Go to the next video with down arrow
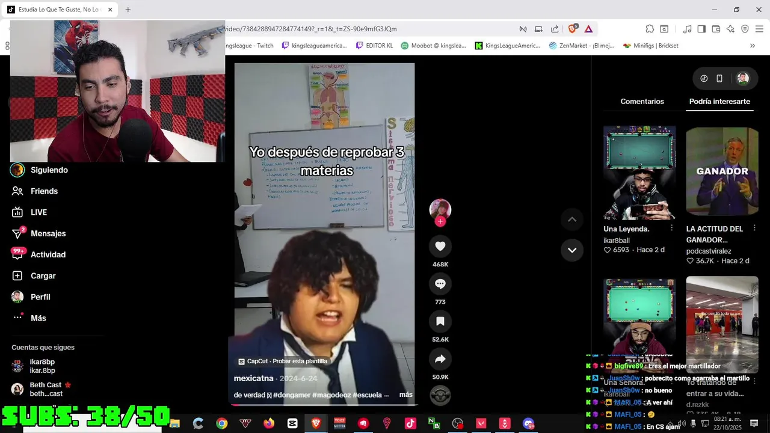 (572, 250)
